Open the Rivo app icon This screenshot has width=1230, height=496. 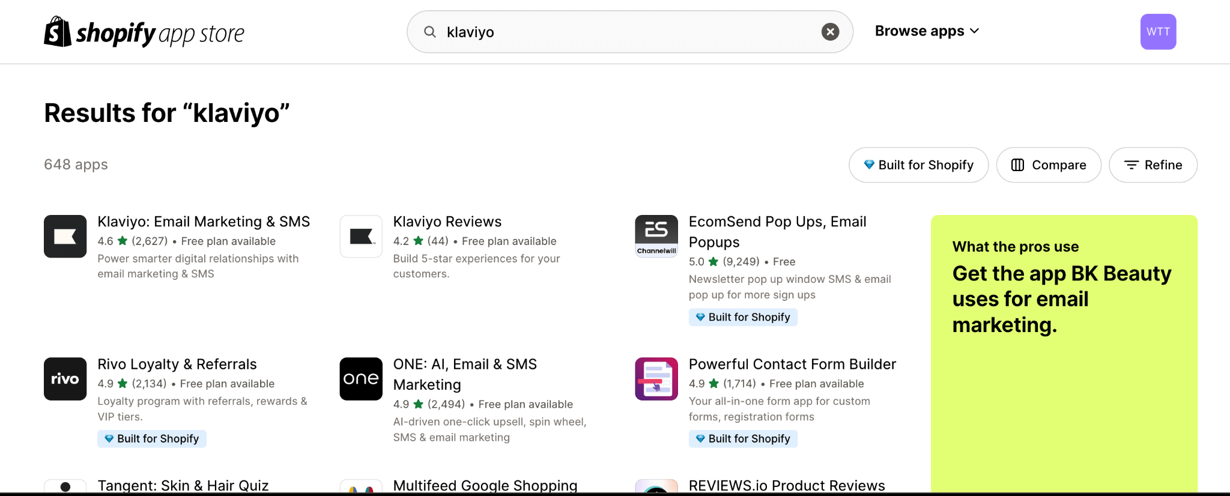(65, 379)
